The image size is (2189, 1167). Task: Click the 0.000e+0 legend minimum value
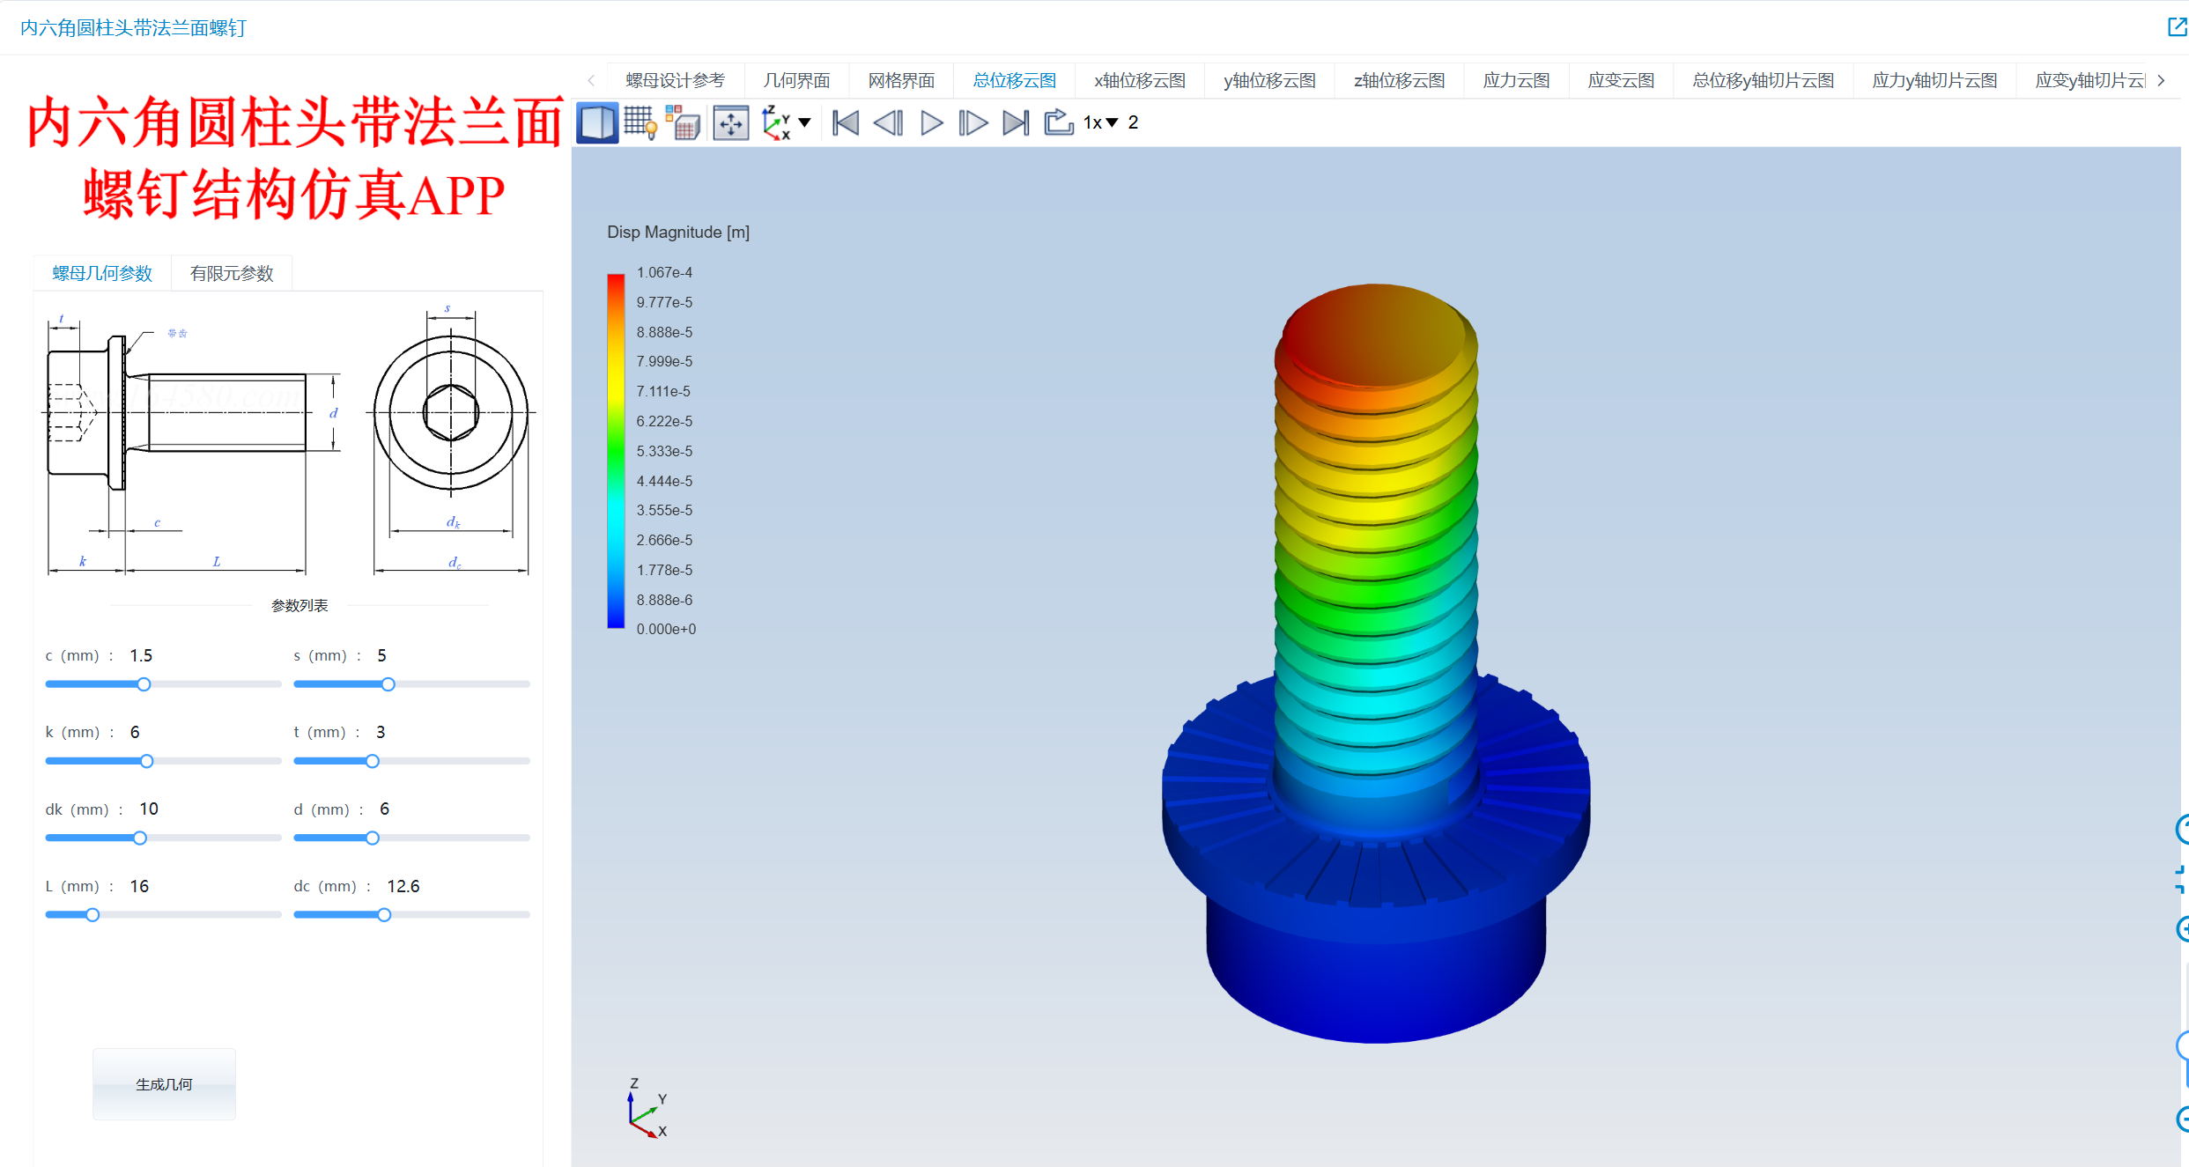click(x=666, y=629)
